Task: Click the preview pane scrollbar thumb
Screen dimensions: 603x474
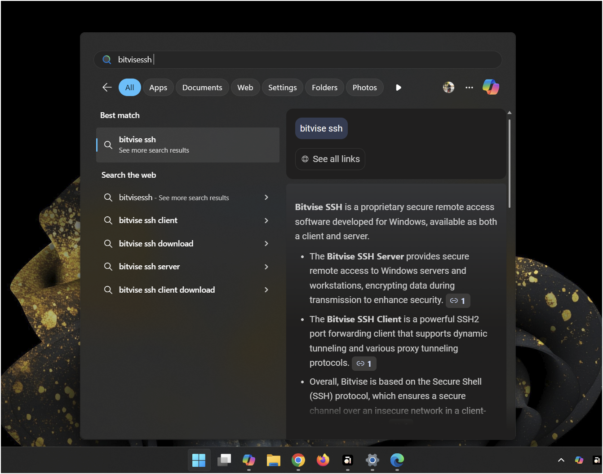Action: pos(510,163)
